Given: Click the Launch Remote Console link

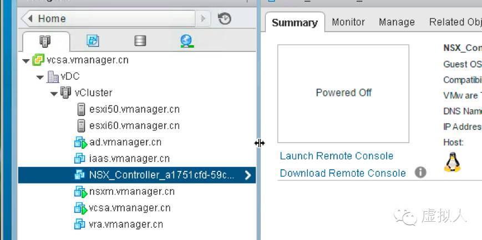Looking at the screenshot, I should click(337, 156).
